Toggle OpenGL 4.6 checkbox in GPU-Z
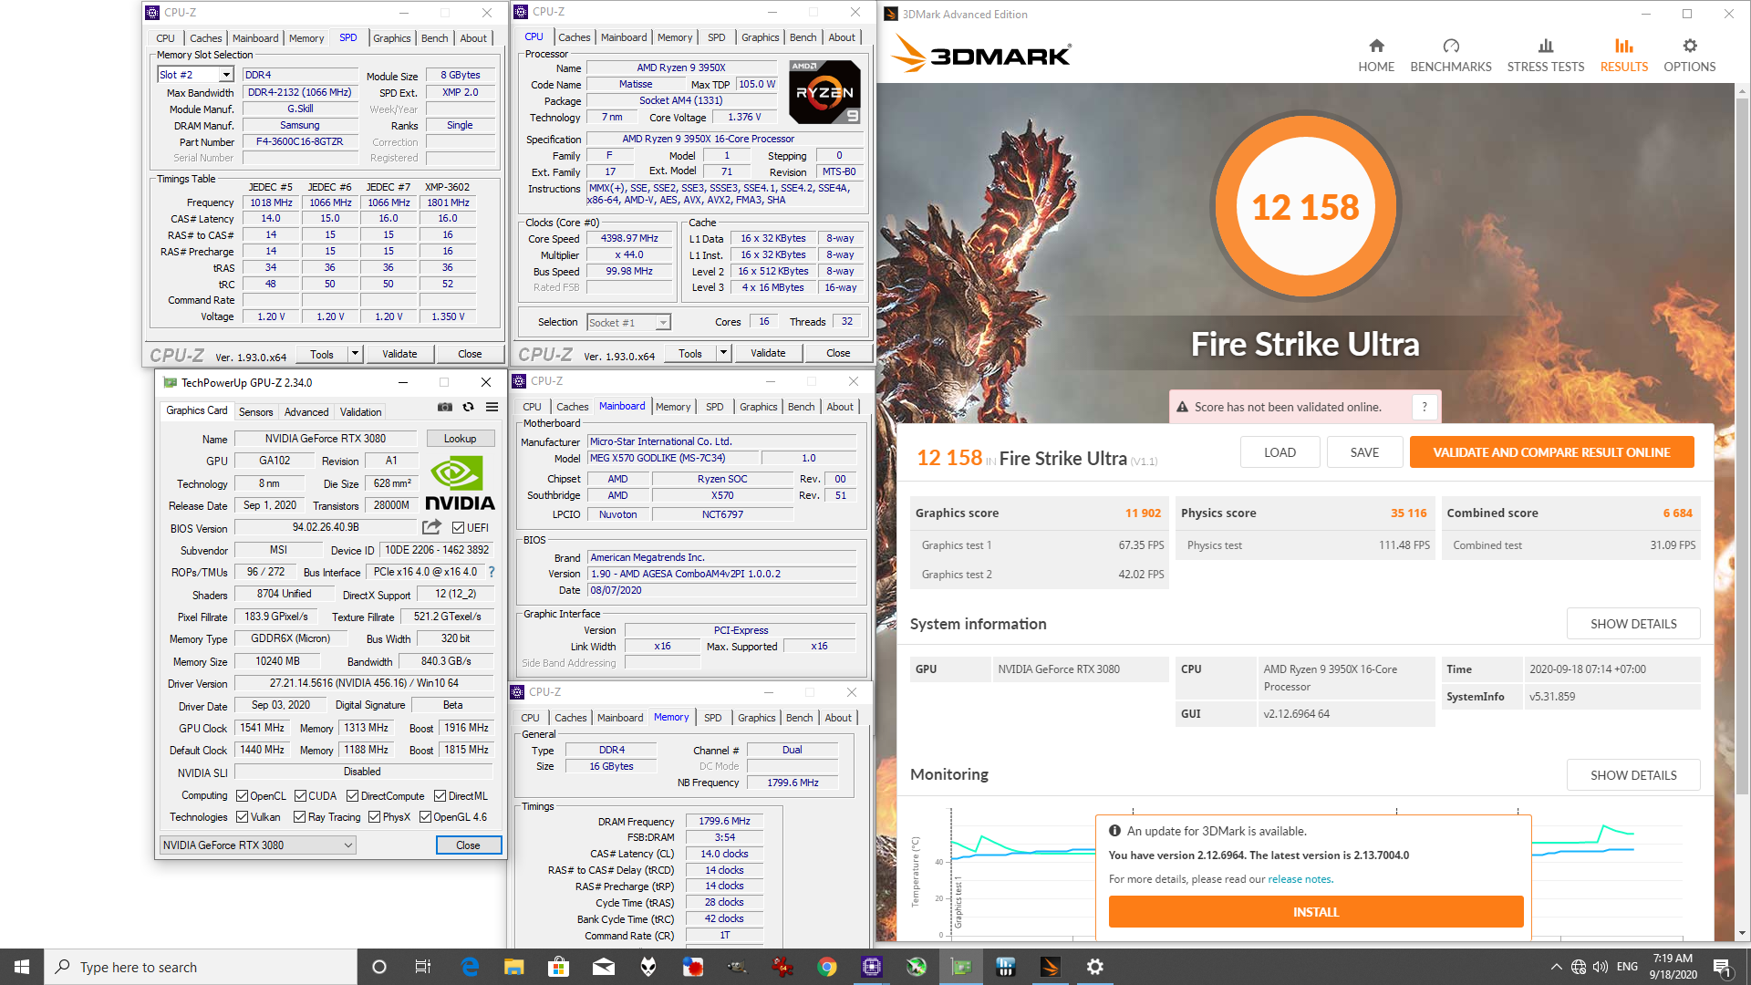Viewport: 1751px width, 985px height. 425,816
